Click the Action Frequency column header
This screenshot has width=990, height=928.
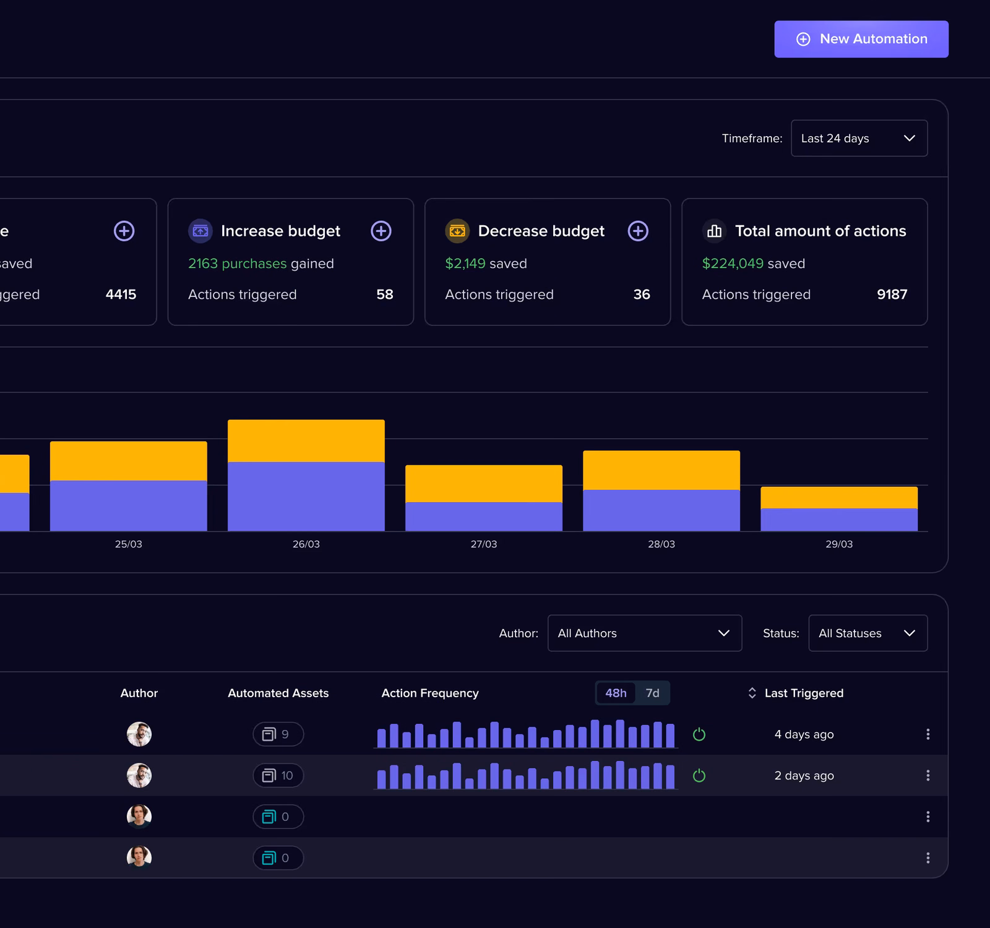coord(430,693)
